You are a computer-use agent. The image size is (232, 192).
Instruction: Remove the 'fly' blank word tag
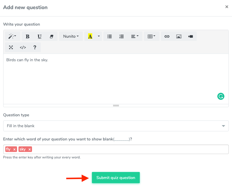click(x=14, y=150)
